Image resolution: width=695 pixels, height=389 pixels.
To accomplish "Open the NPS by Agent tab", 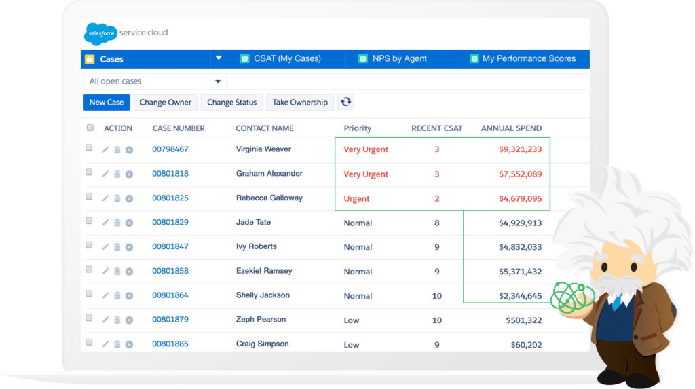I will (400, 58).
